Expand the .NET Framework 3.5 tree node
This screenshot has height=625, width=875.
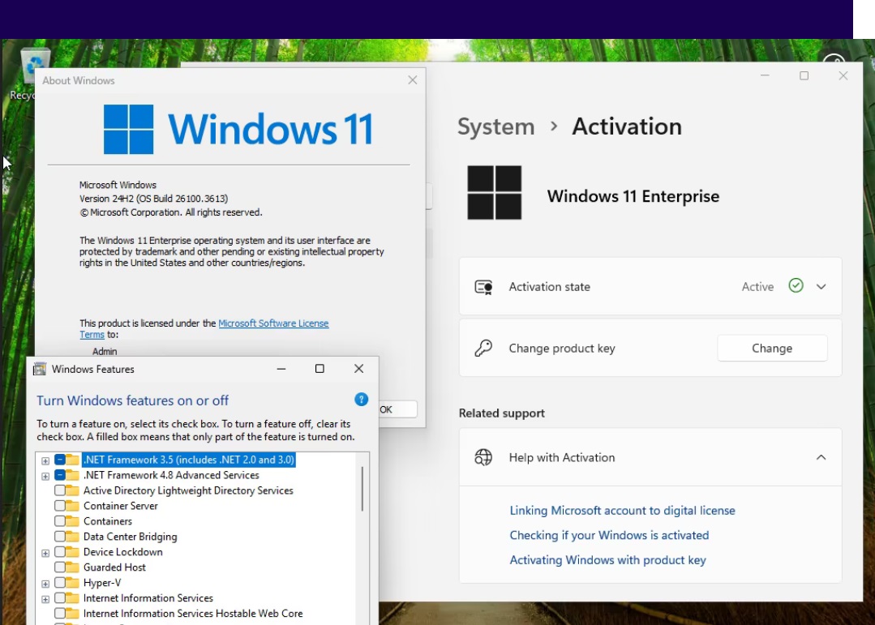45,461
